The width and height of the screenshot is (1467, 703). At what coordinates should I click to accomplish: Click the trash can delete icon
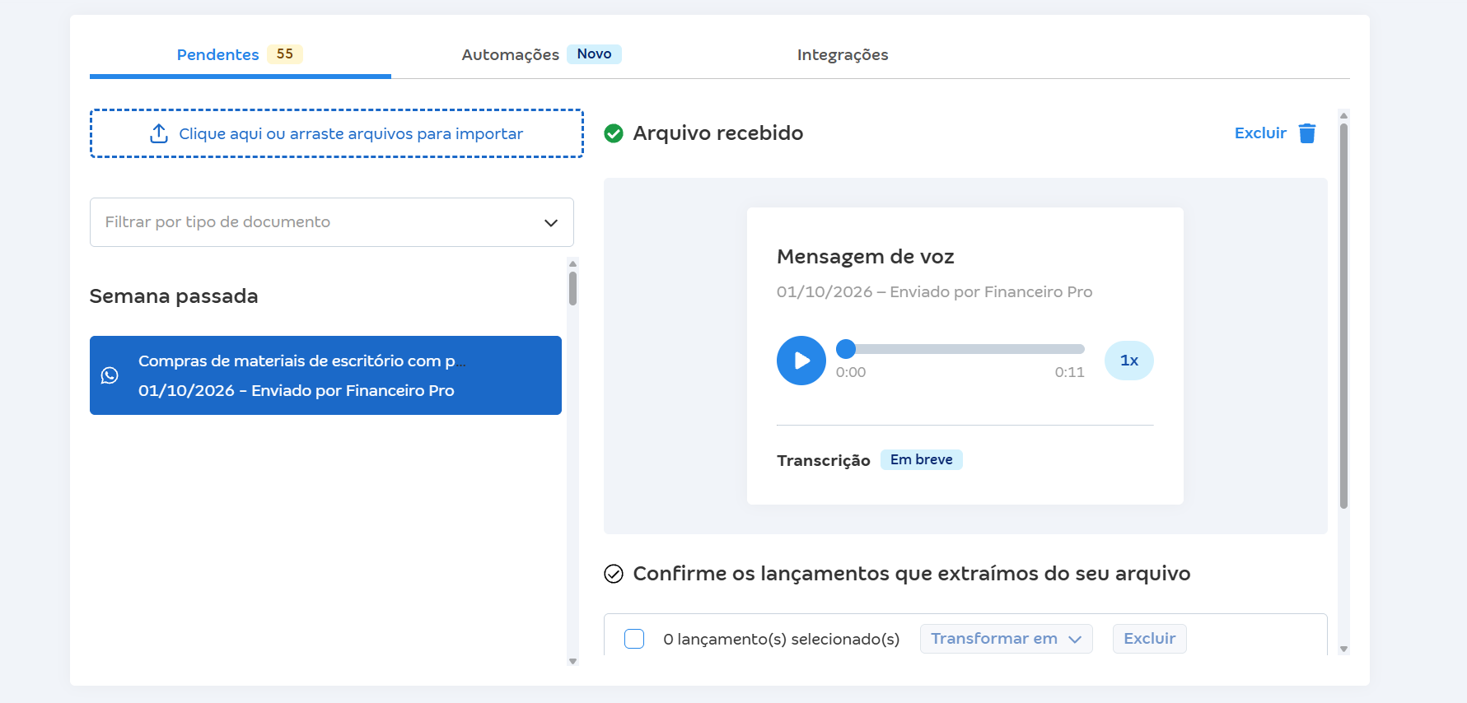[x=1307, y=133]
